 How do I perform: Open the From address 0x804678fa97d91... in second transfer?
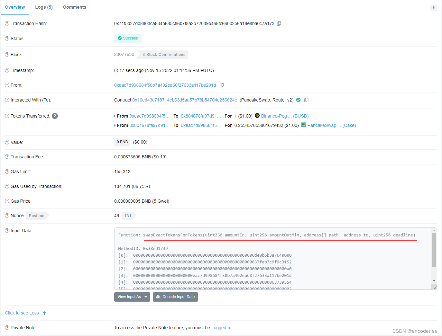click(149, 125)
